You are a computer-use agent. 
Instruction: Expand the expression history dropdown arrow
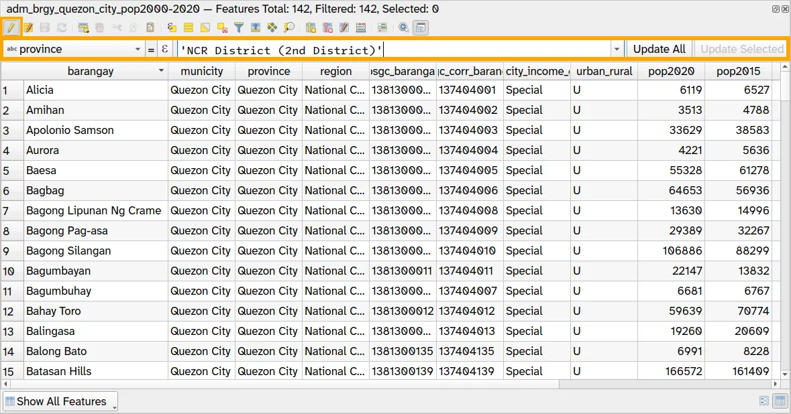pos(617,49)
